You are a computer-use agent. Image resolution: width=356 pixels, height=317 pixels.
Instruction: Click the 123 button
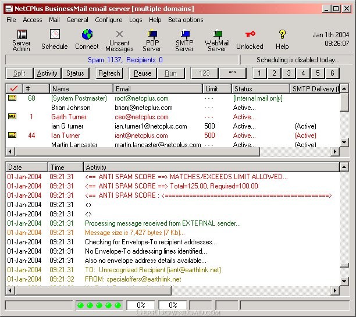[204, 73]
